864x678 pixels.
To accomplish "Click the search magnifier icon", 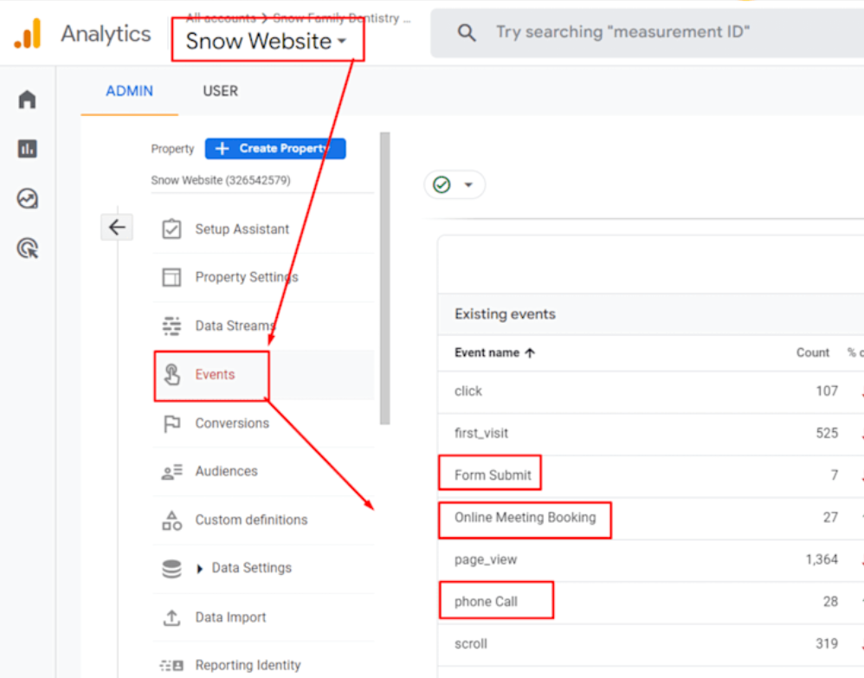I will click(x=467, y=33).
